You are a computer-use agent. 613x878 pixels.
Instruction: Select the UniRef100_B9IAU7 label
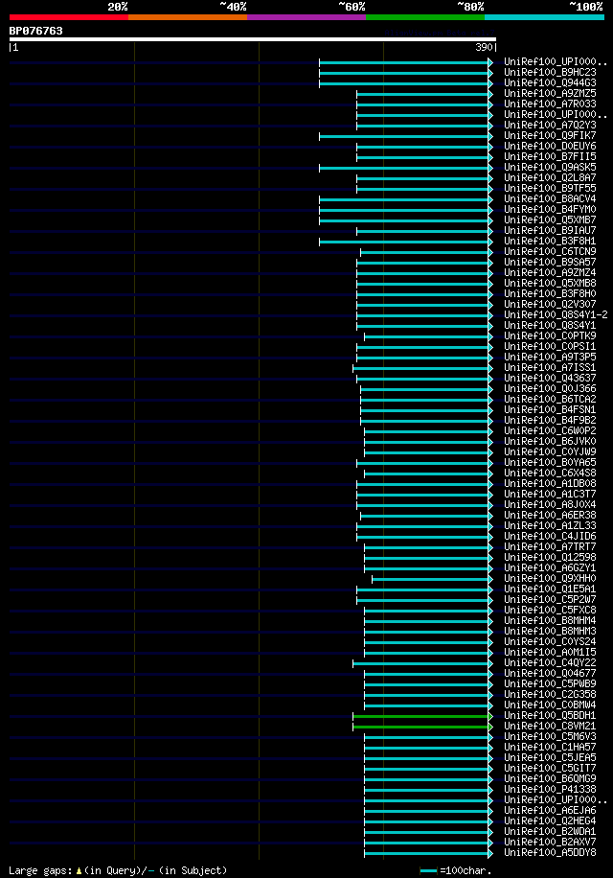pyautogui.click(x=550, y=231)
